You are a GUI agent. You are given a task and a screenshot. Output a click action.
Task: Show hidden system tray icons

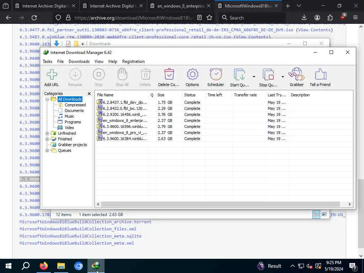[293, 266]
